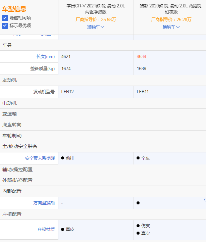Image resolution: width=206 pixels, height=242 pixels.
Task: Uncheck the 标示最优项 checkbox
Action: tap(5, 26)
